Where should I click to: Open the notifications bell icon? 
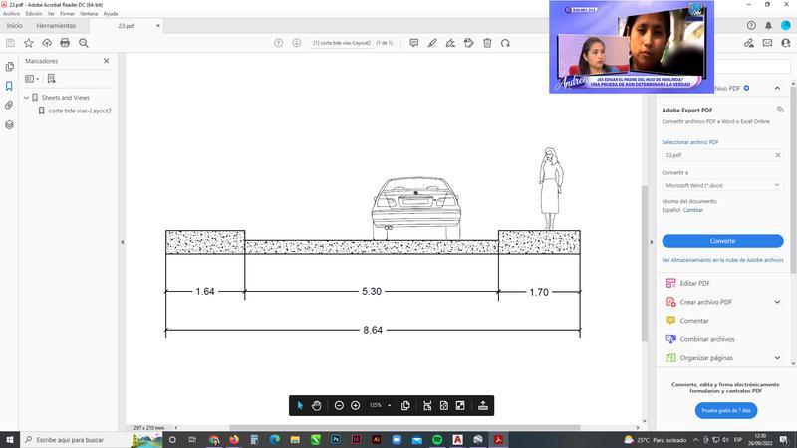pyautogui.click(x=768, y=26)
